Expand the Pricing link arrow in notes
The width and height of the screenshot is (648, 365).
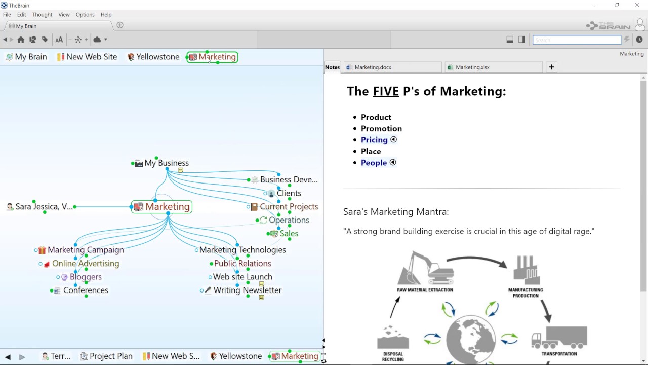pos(393,140)
